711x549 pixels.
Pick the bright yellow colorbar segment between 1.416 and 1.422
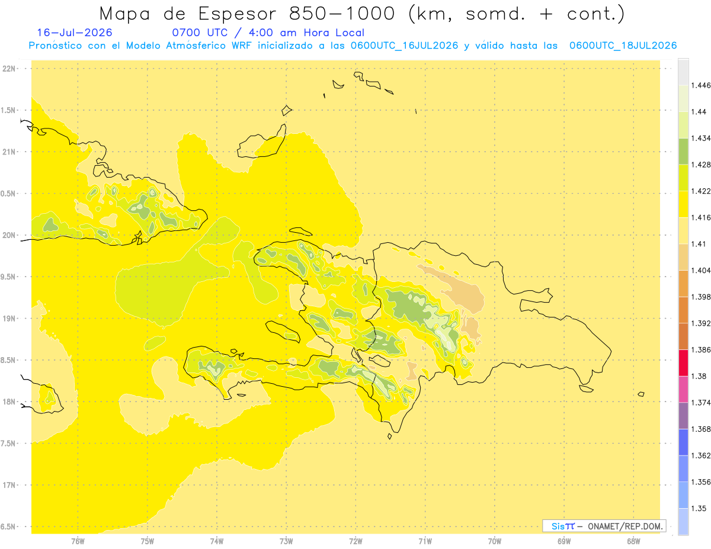point(683,204)
